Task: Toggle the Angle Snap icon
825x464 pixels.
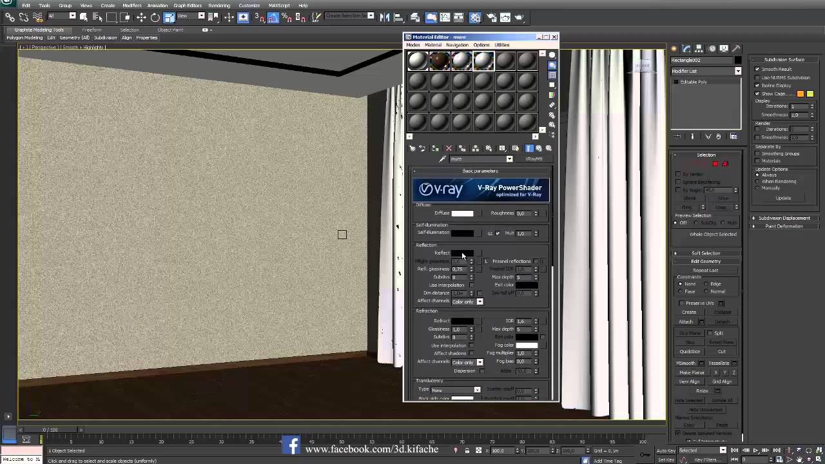Action: (273, 17)
